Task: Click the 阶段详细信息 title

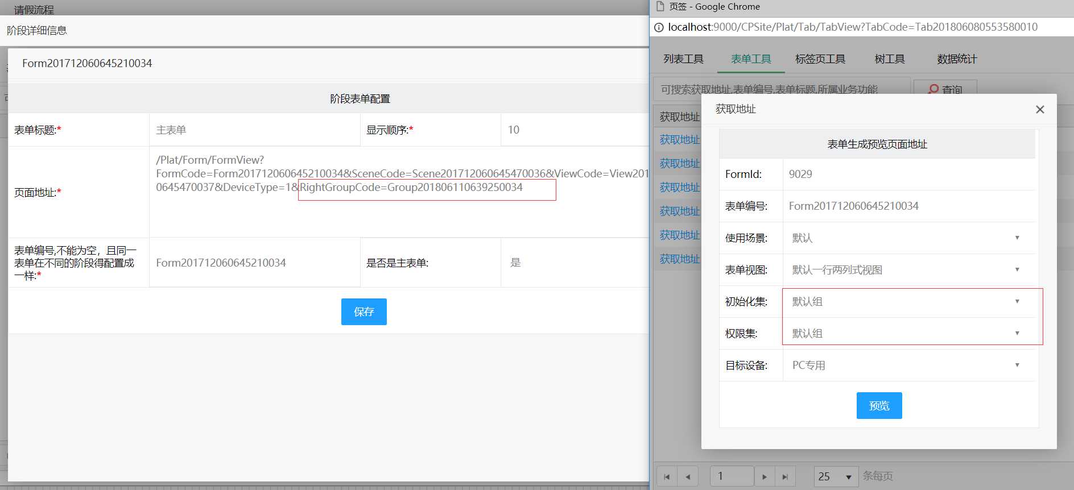Action: tap(37, 31)
